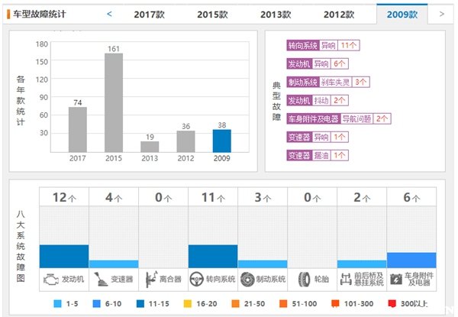
Task: Click the left arrow to show earlier years
Action: pos(109,14)
